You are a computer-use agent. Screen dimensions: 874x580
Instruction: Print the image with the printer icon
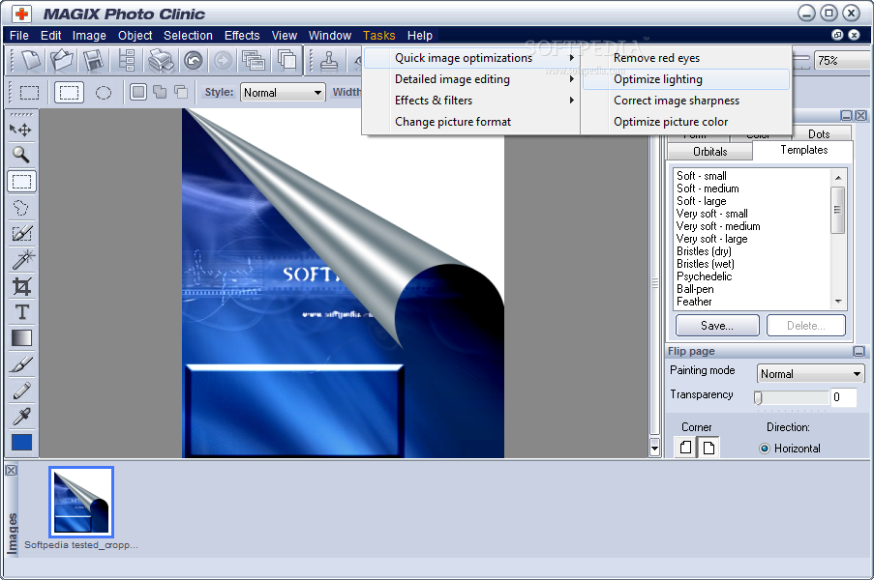click(161, 60)
